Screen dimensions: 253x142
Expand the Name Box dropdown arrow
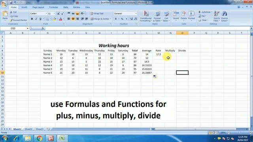[x=28, y=28]
